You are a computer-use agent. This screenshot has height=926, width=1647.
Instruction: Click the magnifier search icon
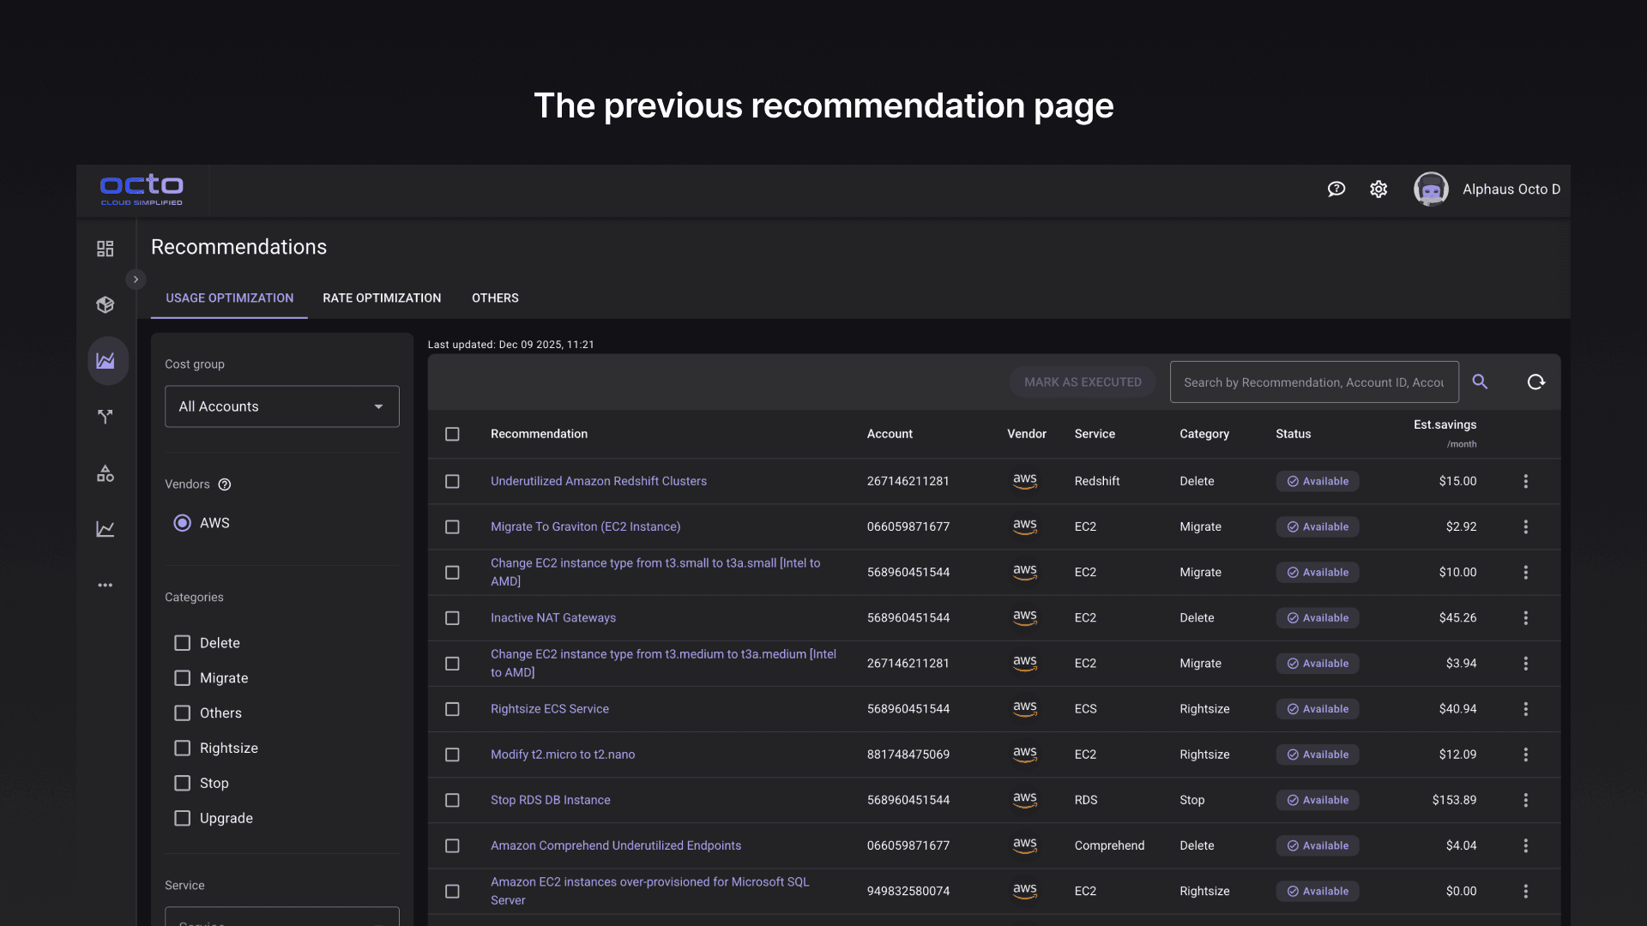point(1480,382)
